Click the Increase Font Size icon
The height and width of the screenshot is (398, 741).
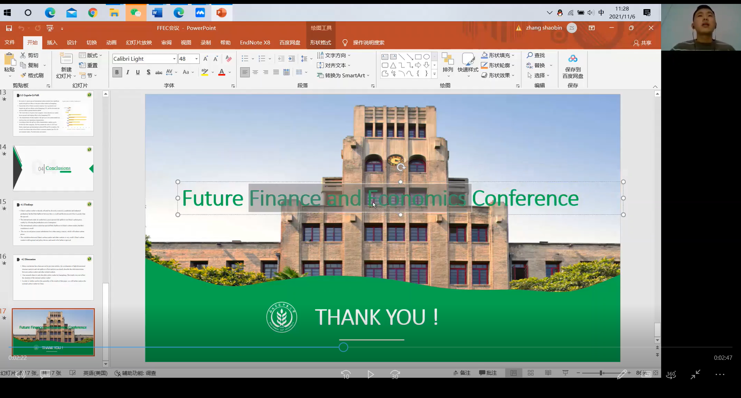coord(205,59)
